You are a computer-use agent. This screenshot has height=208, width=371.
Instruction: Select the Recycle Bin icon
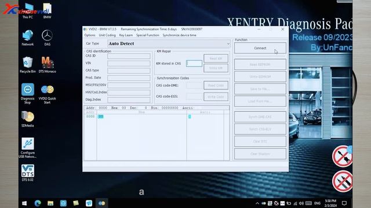(28, 65)
